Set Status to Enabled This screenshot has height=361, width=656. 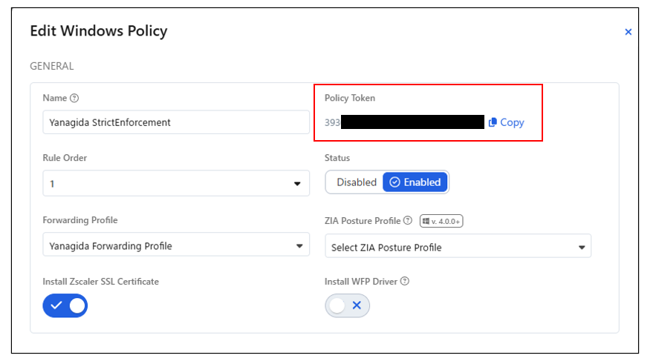click(x=415, y=182)
